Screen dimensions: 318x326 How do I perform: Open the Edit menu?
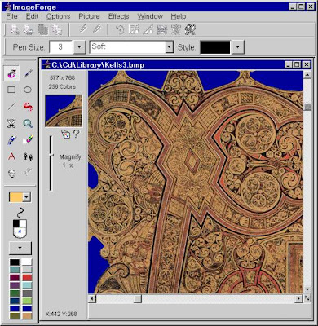click(x=32, y=16)
